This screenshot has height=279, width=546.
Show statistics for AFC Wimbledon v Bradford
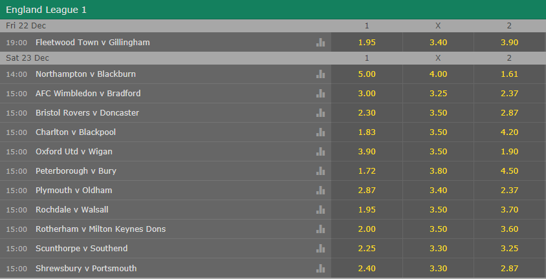point(320,94)
